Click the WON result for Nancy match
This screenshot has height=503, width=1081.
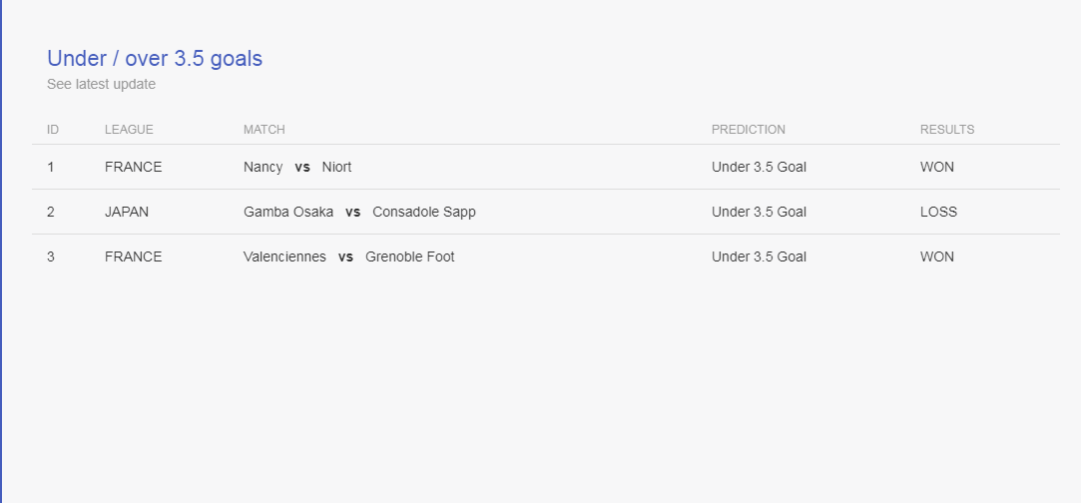click(x=937, y=168)
